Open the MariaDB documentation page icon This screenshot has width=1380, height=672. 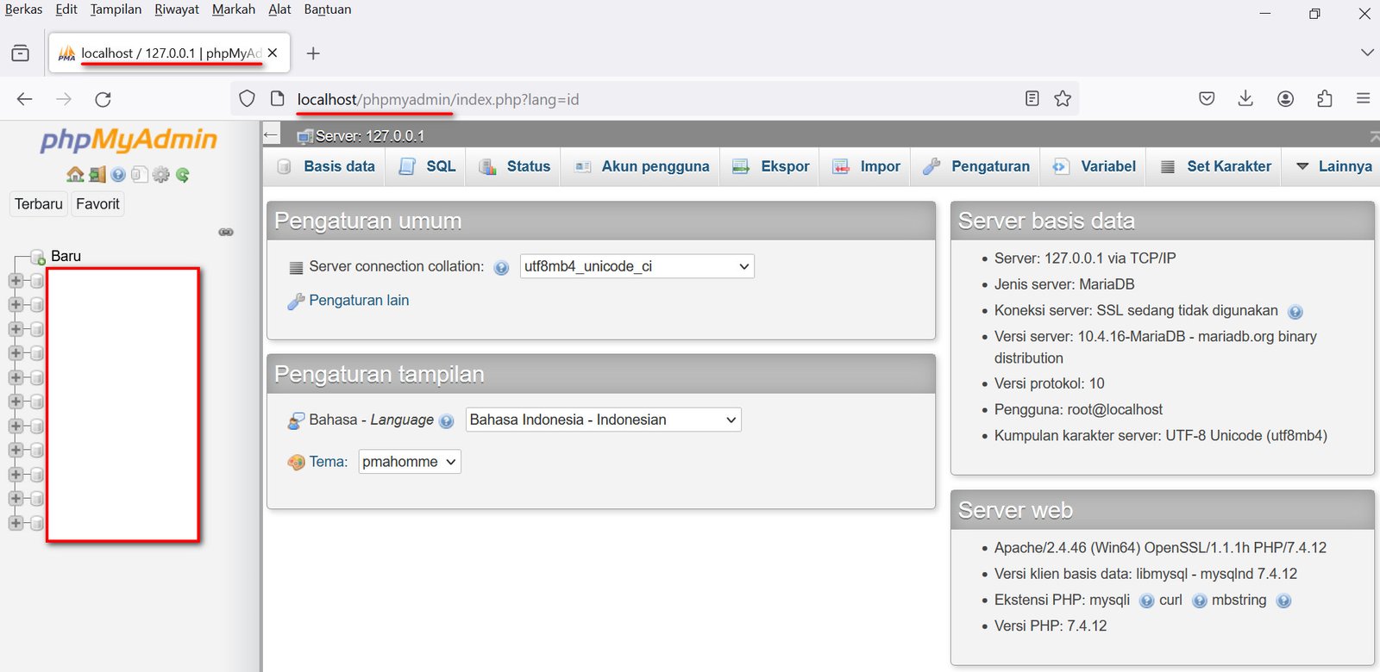click(139, 175)
